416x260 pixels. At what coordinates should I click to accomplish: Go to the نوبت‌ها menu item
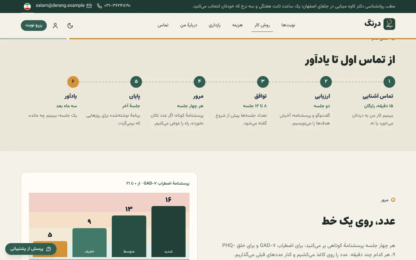click(288, 25)
